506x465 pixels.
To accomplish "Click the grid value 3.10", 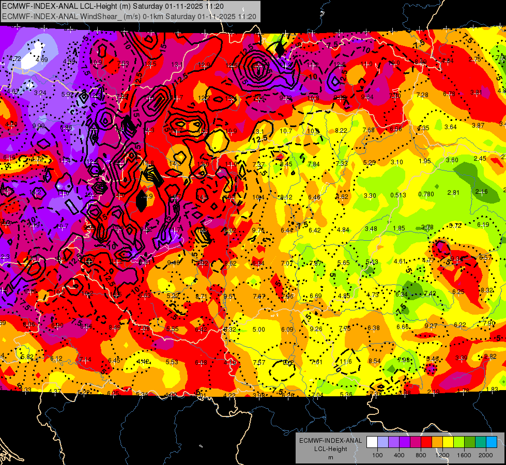I will pyautogui.click(x=396, y=162).
